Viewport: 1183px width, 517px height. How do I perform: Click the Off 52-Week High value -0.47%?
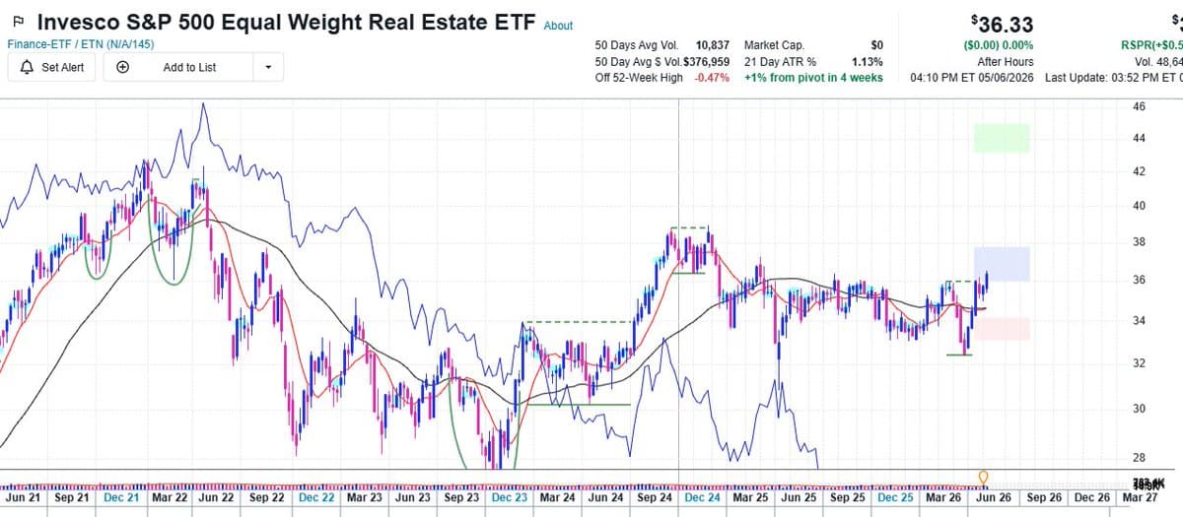[x=712, y=77]
